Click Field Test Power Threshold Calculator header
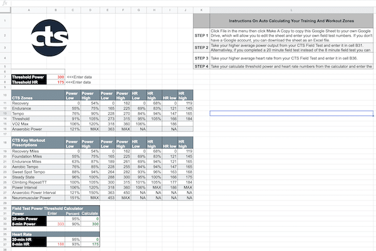The height and width of the screenshot is (251, 376). (55, 208)
